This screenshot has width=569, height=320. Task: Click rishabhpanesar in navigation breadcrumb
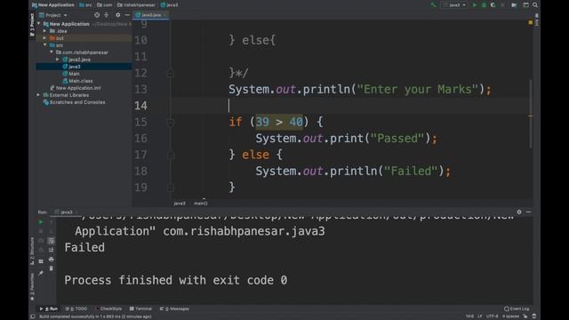[x=136, y=5]
